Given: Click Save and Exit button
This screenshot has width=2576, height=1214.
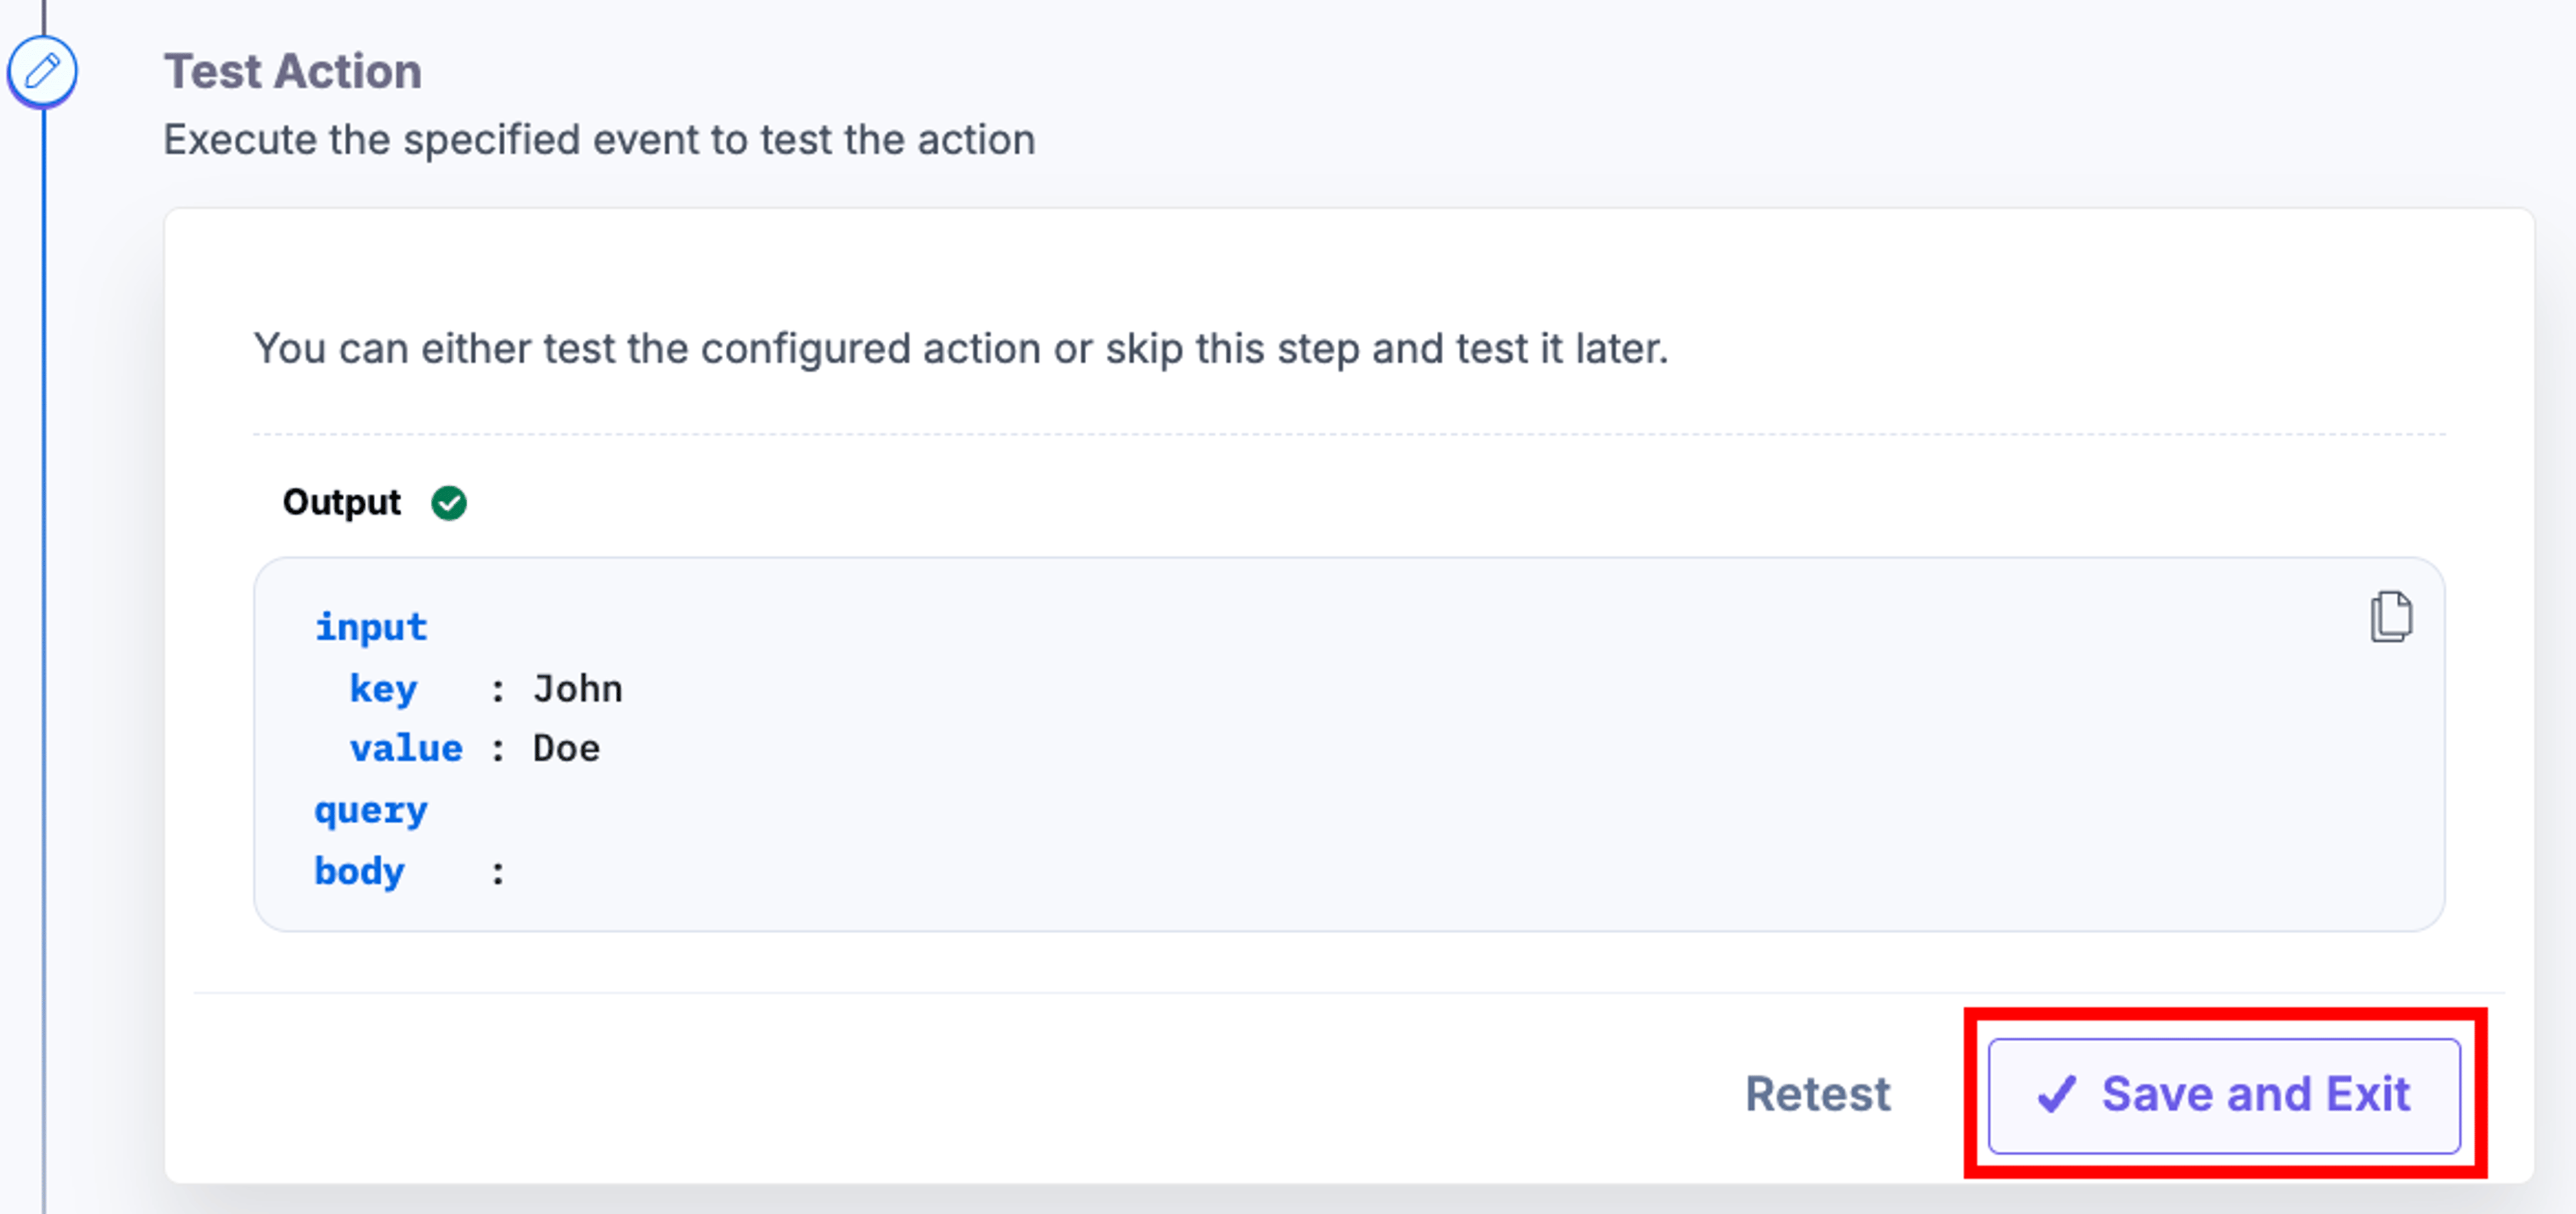Looking at the screenshot, I should pyautogui.click(x=2224, y=1095).
